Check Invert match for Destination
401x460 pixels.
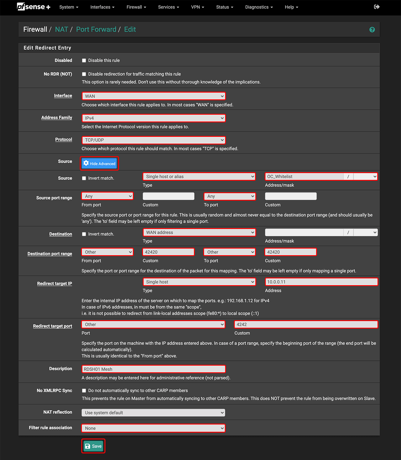84,234
